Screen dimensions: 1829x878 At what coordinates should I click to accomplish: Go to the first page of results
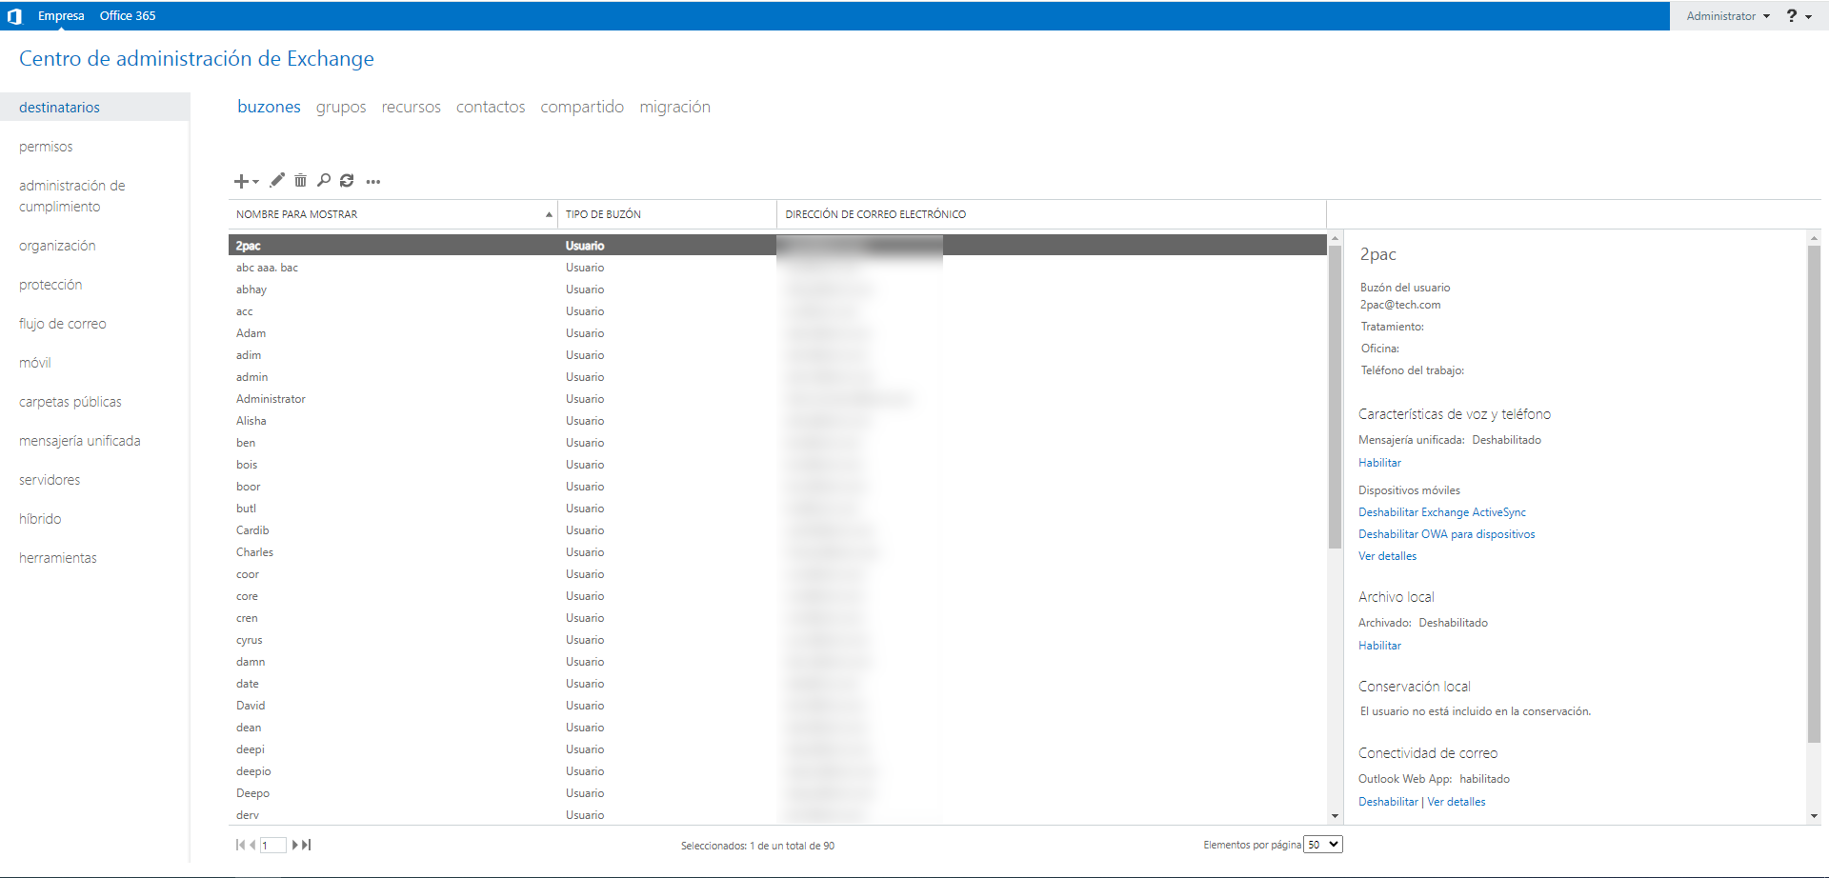tap(240, 845)
